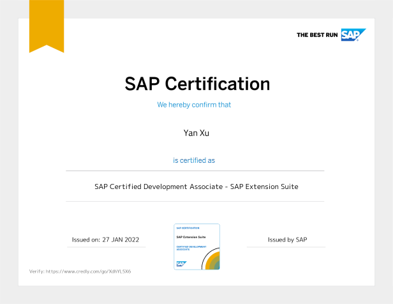Click the 'is certified as' text
Image resolution: width=393 pixels, height=304 pixels.
(x=194, y=160)
